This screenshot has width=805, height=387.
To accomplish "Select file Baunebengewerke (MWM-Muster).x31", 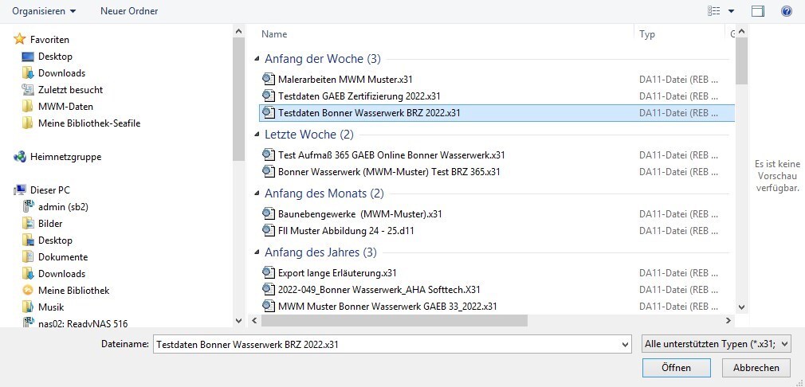I will (x=360, y=214).
